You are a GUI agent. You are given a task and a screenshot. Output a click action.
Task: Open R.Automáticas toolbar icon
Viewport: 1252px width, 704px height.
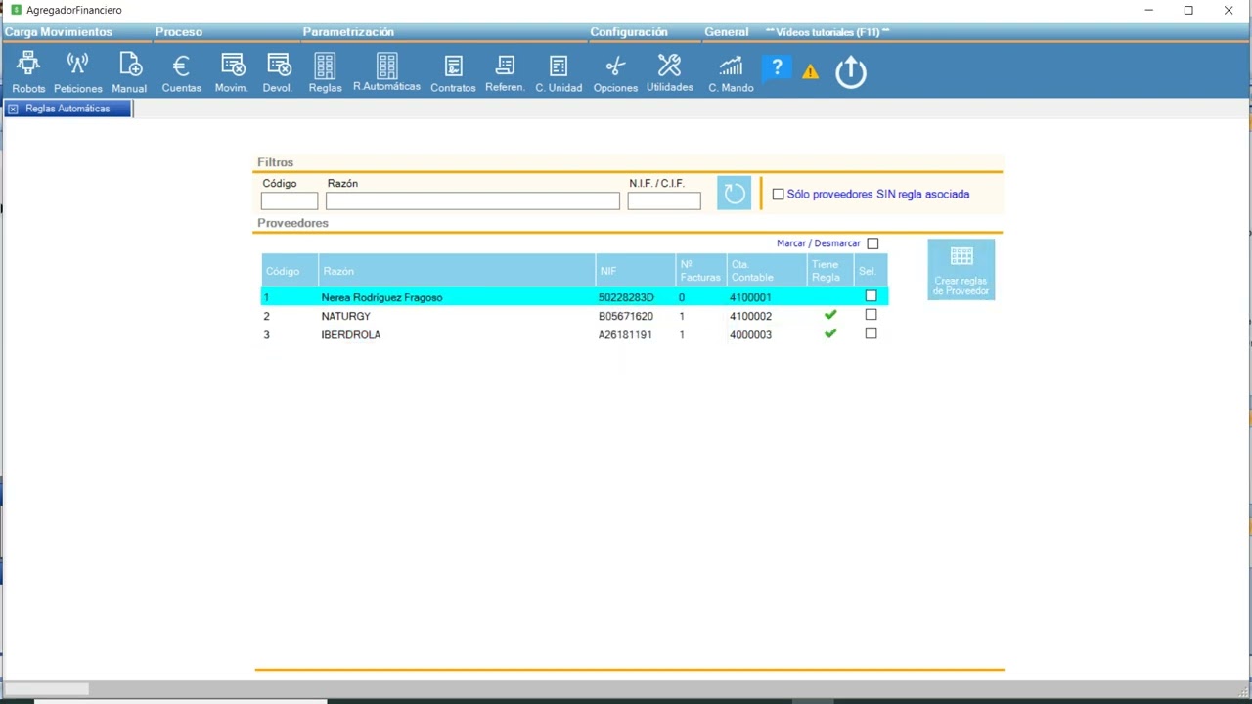coord(386,73)
